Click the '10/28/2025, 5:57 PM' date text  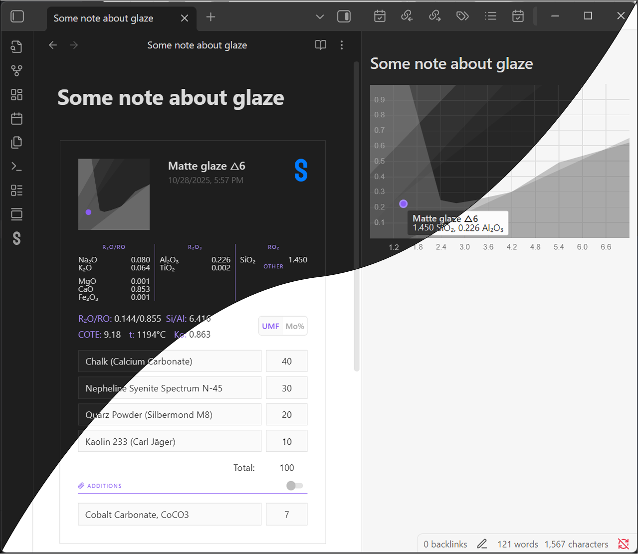point(206,181)
